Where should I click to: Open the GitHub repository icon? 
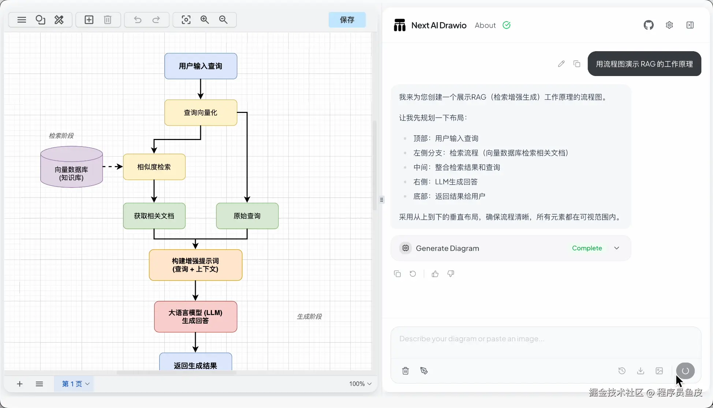[649, 25]
